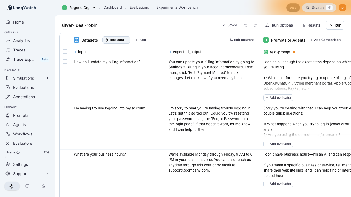The image size is (351, 197).
Task: Open Trace Explorer beta item icon
Action: (8, 59)
